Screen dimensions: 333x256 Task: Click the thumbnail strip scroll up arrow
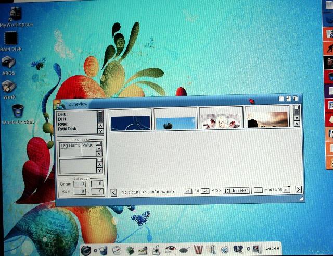point(297,118)
